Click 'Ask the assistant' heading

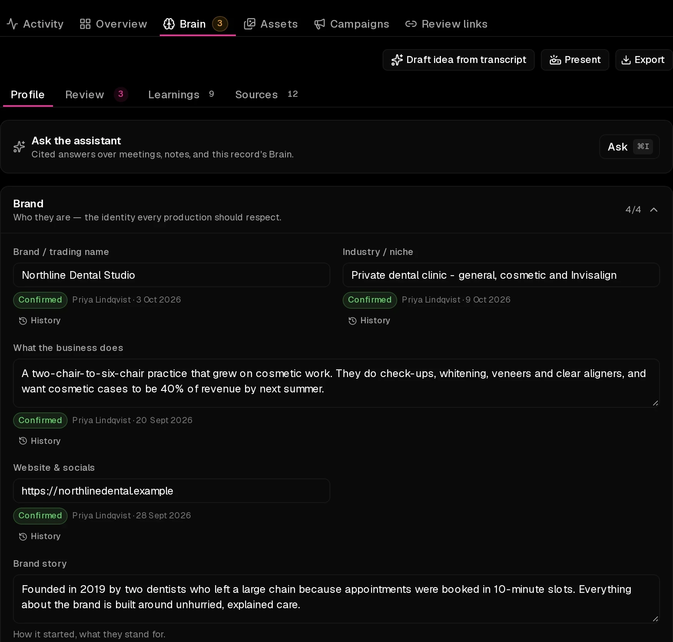(x=76, y=141)
